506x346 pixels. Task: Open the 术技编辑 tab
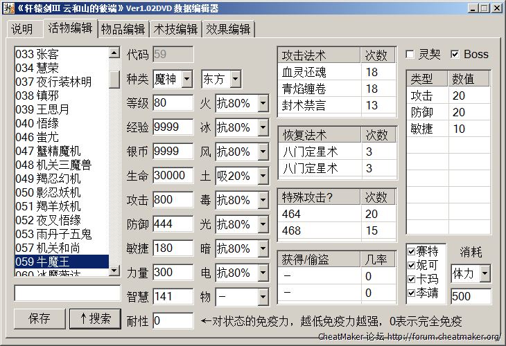point(175,29)
